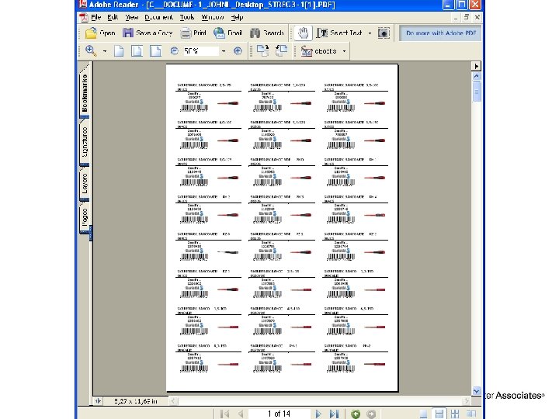
Task: Show the Layers side panel tab
Action: (x=85, y=183)
